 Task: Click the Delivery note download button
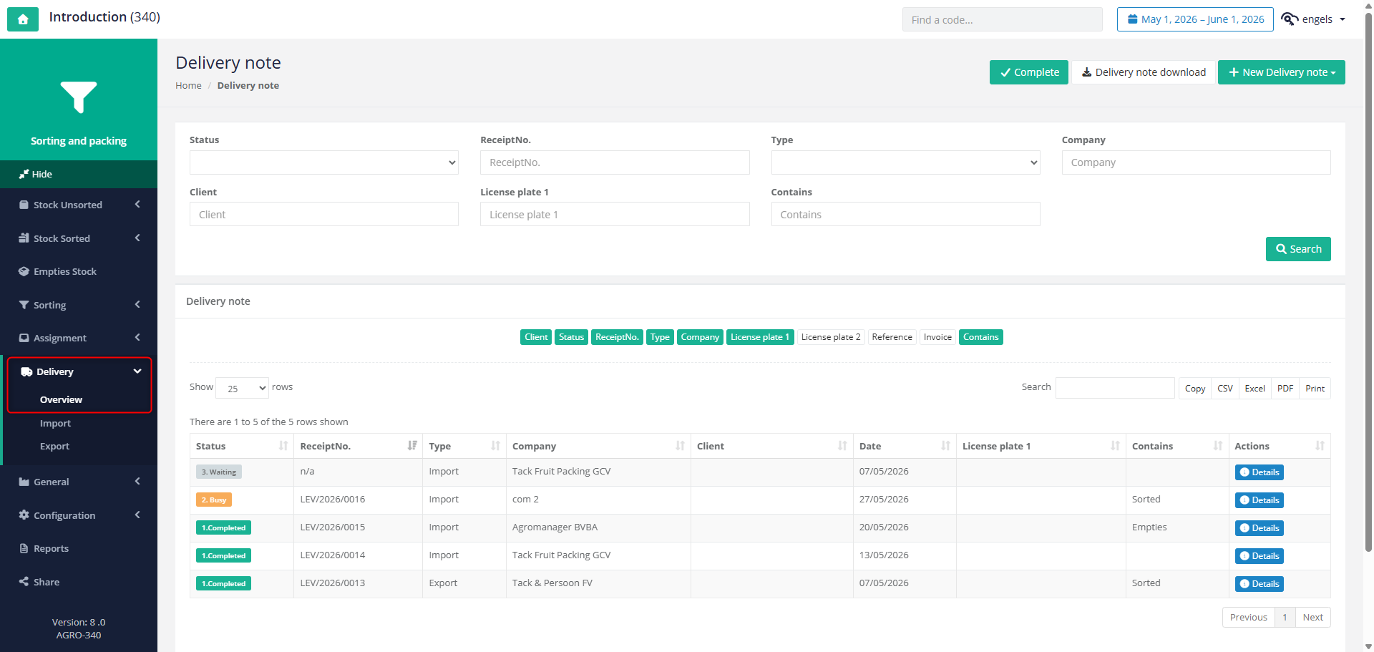[1144, 72]
